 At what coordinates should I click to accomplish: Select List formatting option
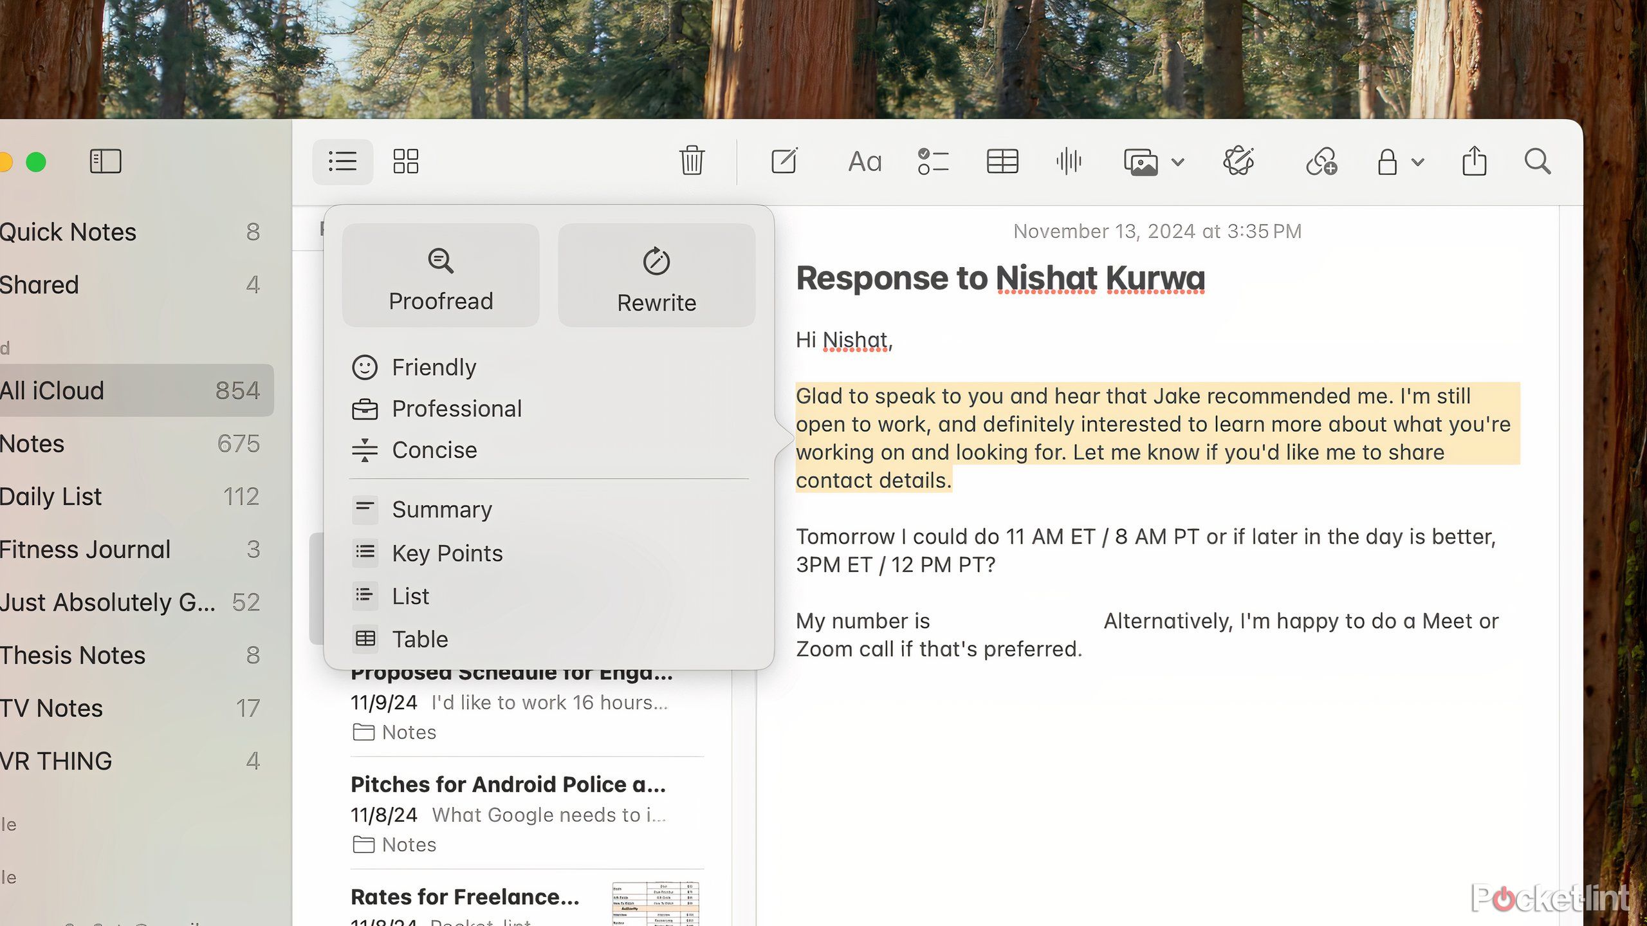(x=412, y=595)
